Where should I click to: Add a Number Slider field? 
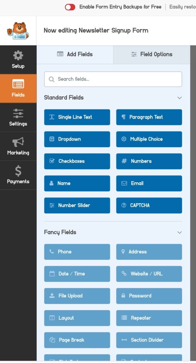[77, 205]
